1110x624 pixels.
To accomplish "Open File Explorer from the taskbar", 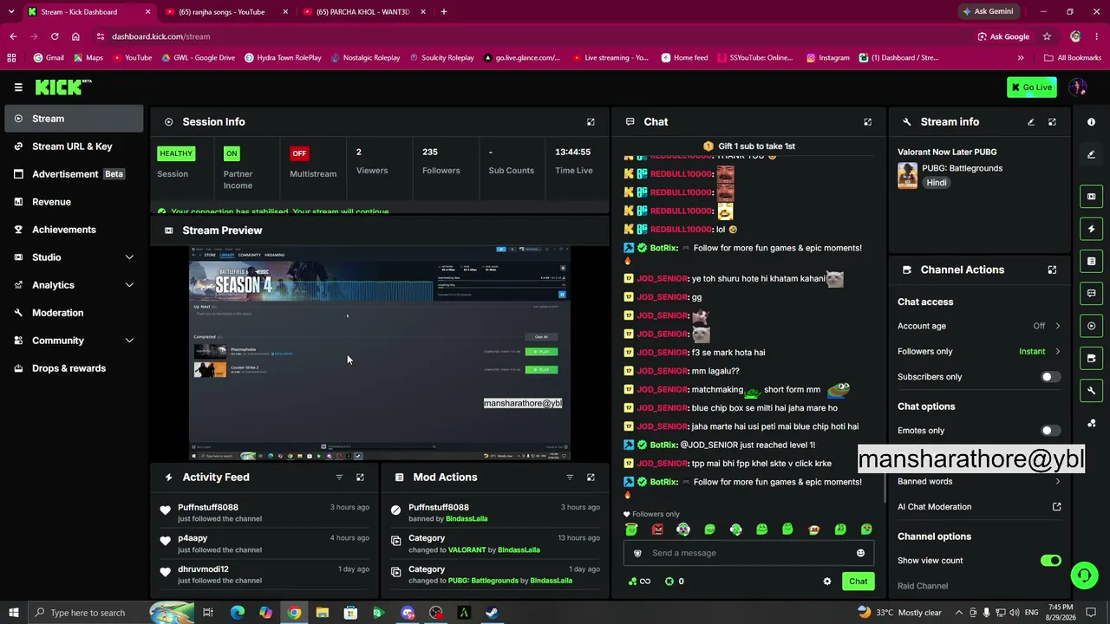I will tap(323, 613).
